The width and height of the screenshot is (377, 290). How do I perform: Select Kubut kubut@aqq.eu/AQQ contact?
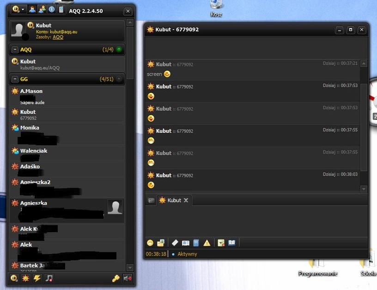click(67, 64)
